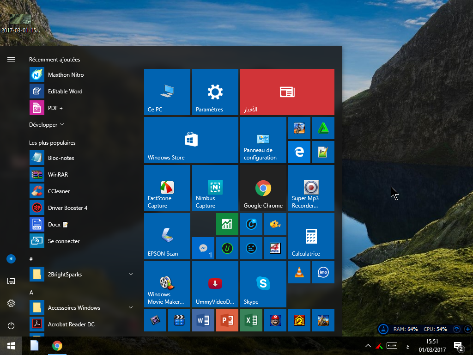The width and height of the screenshot is (473, 355).
Task: Open the Mario game tile
Action: pyautogui.click(x=275, y=320)
